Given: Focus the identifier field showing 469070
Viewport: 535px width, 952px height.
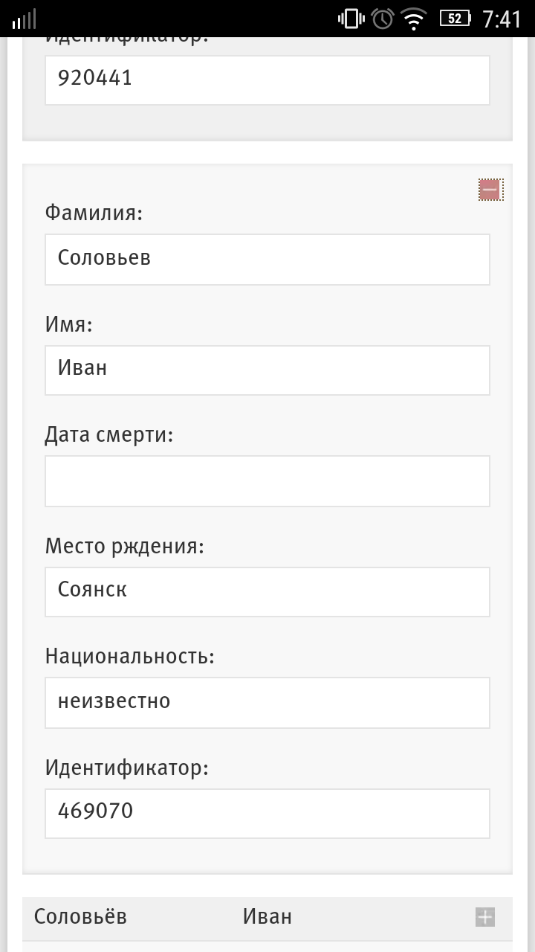Looking at the screenshot, I should pyautogui.click(x=267, y=813).
